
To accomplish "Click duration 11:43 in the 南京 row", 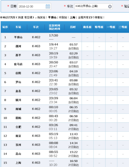I will pos(73,134).
